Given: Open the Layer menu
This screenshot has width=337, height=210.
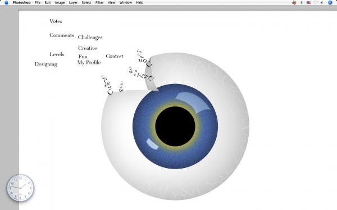Looking at the screenshot, I should tap(73, 3).
